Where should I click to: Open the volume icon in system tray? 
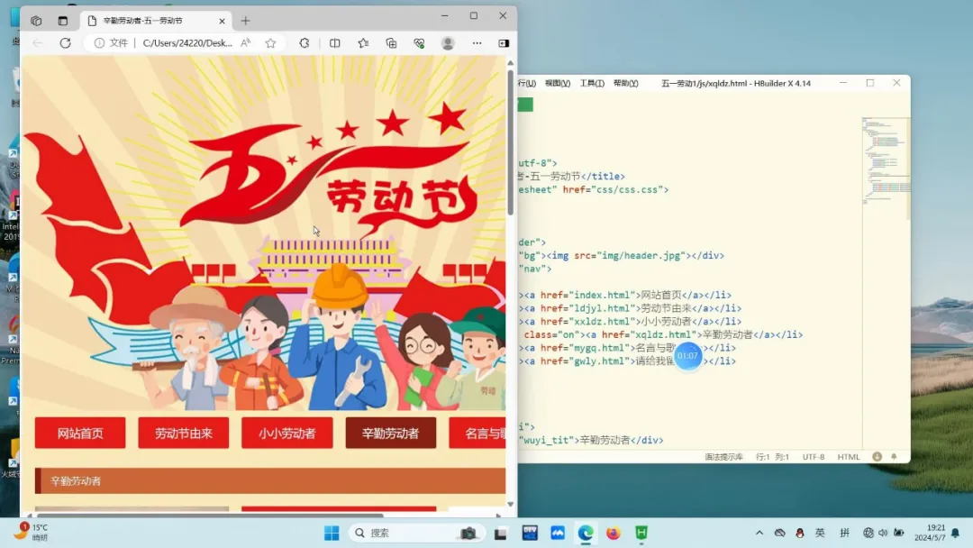click(x=883, y=533)
